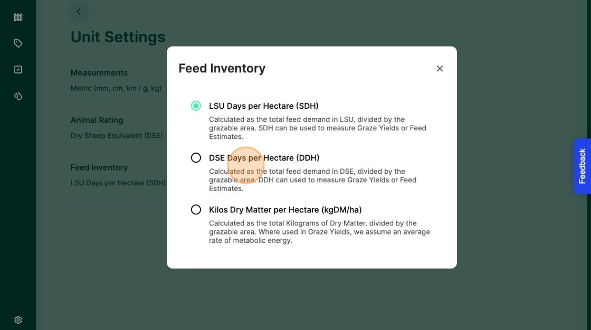
Task: Click the Unit Settings page heading
Action: [x=118, y=37]
